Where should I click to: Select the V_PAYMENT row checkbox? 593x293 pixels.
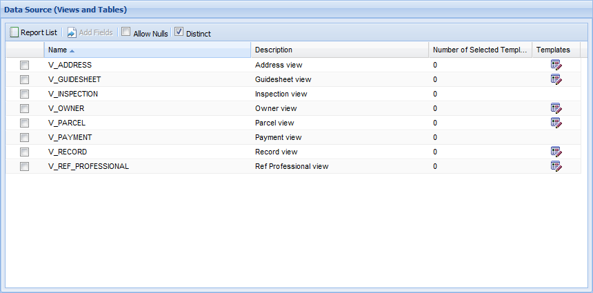pyautogui.click(x=25, y=137)
